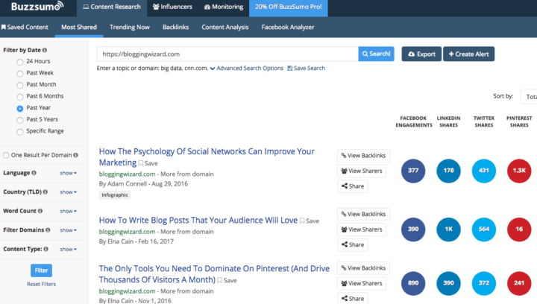Select the Past 6 Months filter

(x=20, y=97)
